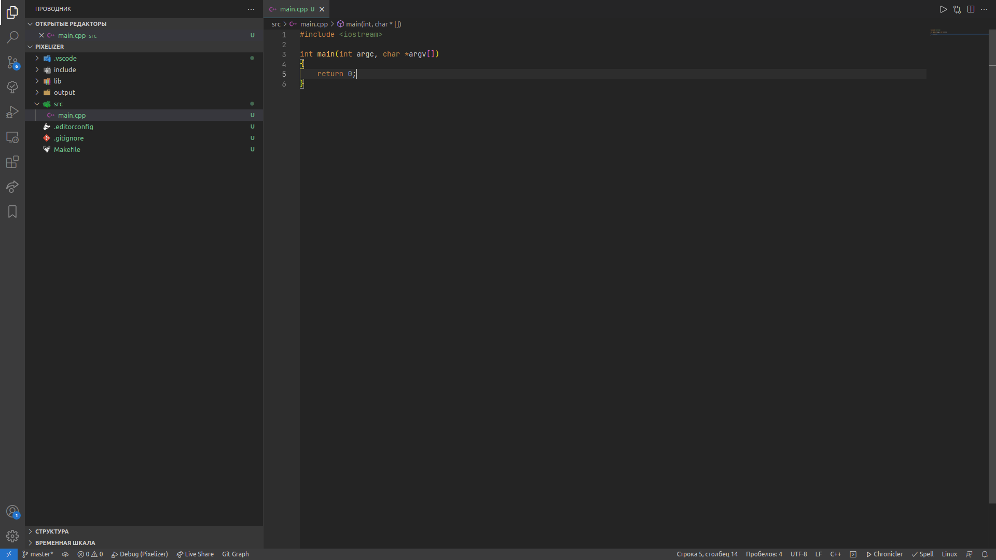The height and width of the screenshot is (560, 996).
Task: Open main.cpp in the src folder tree
Action: 144,115
